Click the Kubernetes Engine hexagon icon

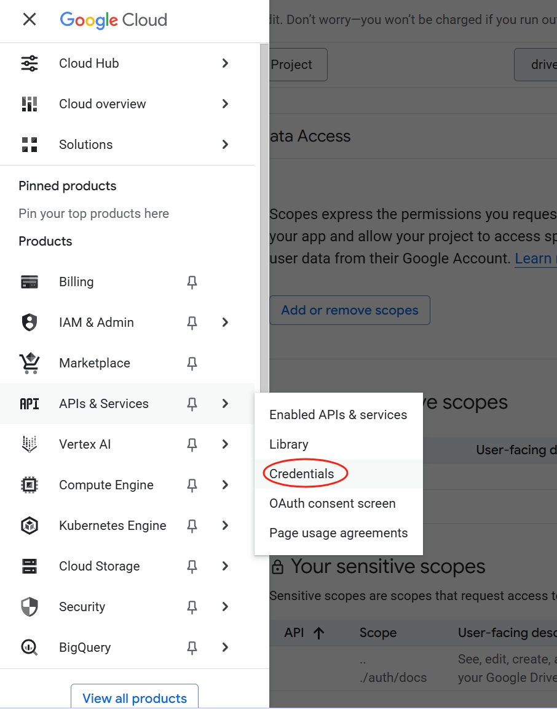pyautogui.click(x=30, y=526)
